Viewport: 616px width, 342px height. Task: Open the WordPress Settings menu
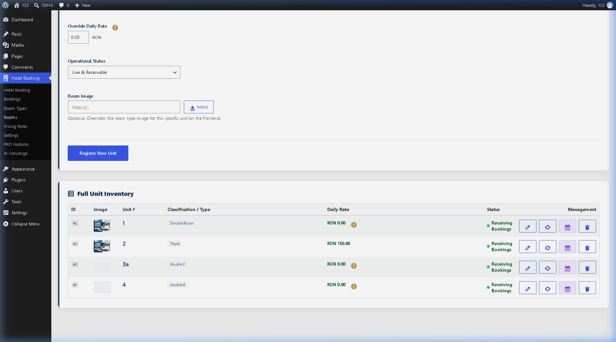(x=26, y=213)
